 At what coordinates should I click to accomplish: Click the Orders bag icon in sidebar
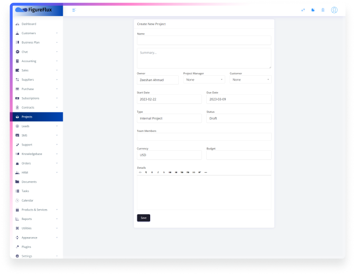point(17,163)
